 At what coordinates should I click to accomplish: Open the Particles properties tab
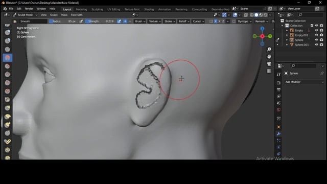pos(278,141)
